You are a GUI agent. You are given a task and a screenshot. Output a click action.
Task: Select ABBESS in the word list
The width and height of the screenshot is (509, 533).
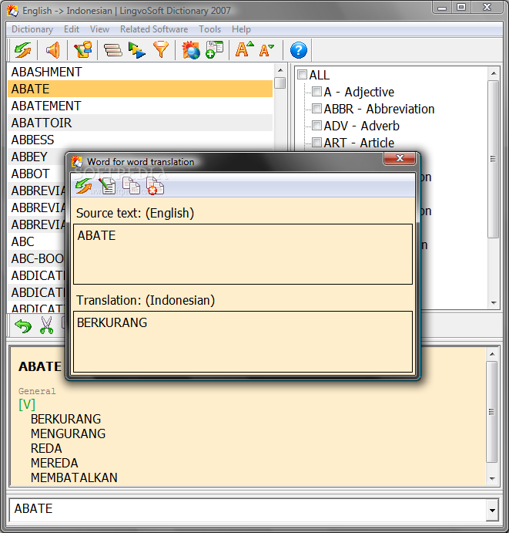pyautogui.click(x=140, y=140)
